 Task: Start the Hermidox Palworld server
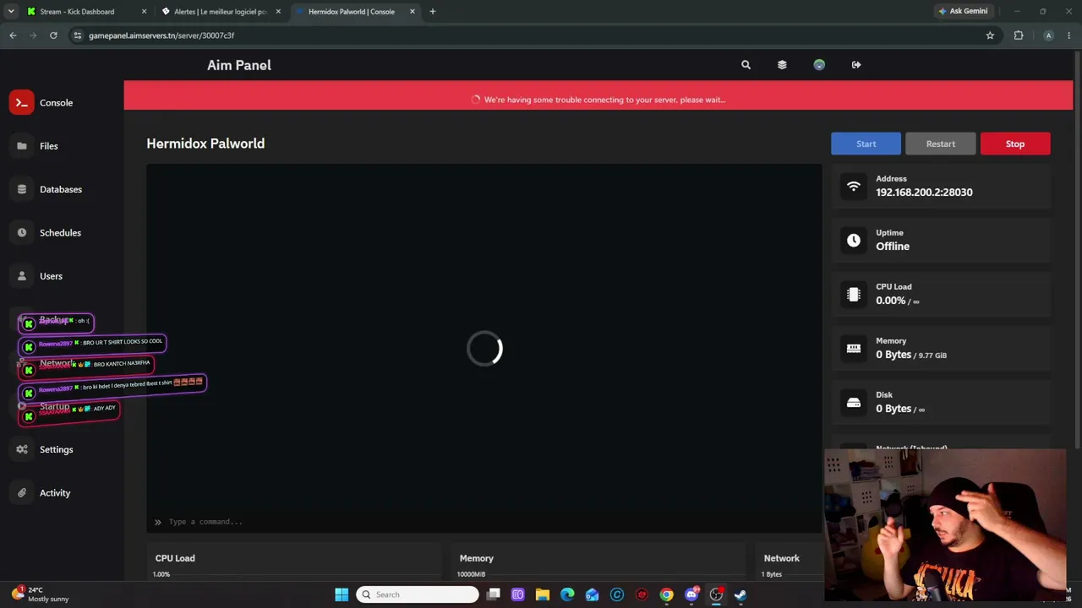[x=866, y=144]
